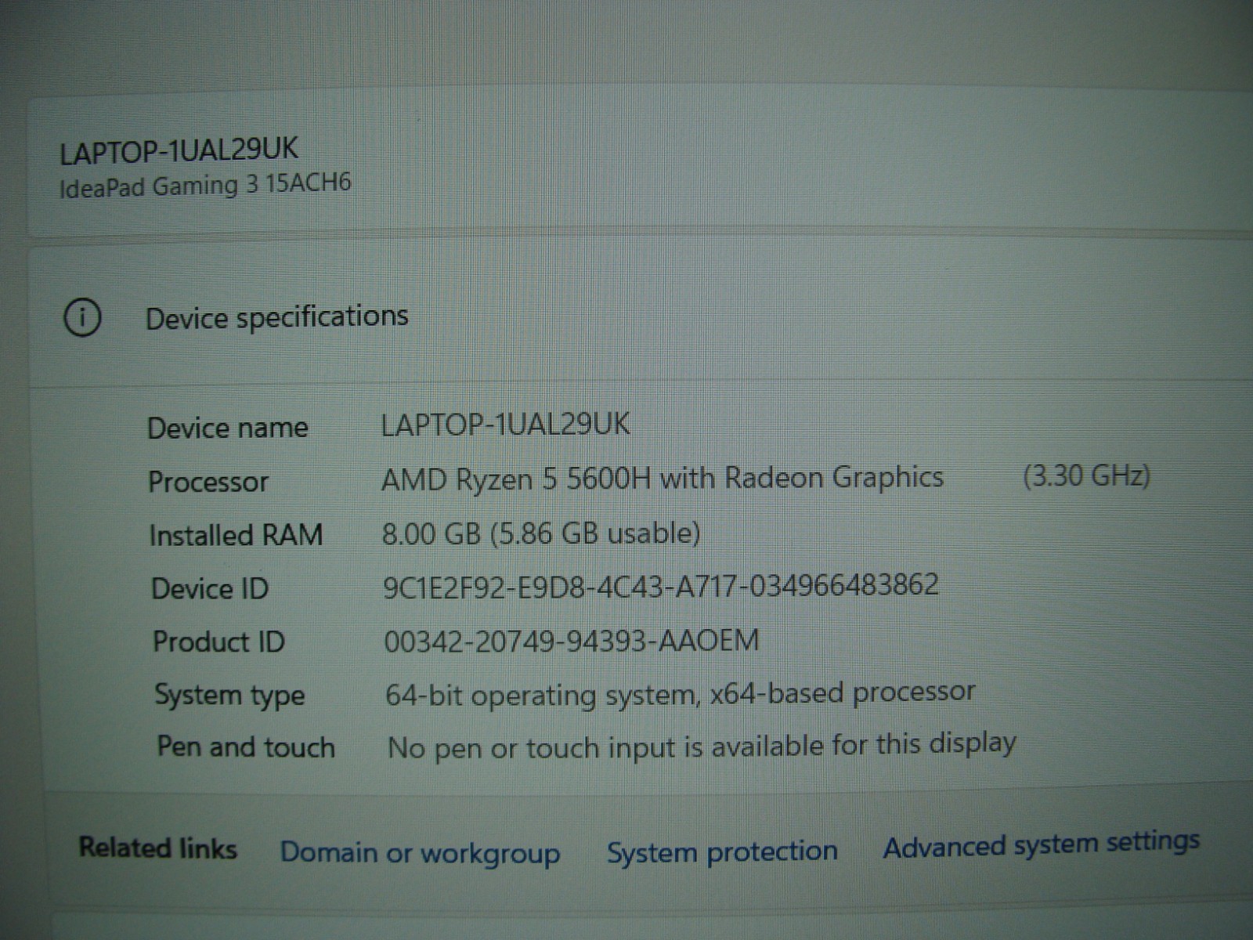Click the Processor label

[x=208, y=482]
